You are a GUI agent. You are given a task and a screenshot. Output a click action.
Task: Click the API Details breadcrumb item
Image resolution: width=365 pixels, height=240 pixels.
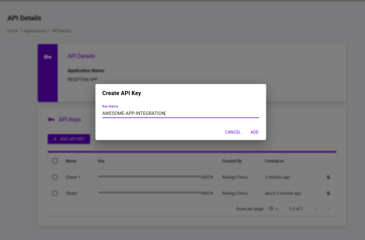62,31
